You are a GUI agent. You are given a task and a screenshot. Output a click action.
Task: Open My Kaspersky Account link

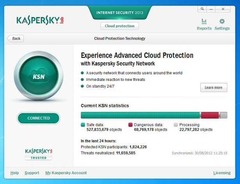[66, 173]
